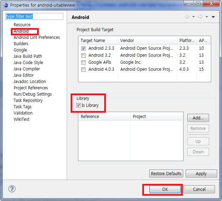This screenshot has width=222, height=201.
Task: Select Resource in the properties tree
Action: (22, 25)
